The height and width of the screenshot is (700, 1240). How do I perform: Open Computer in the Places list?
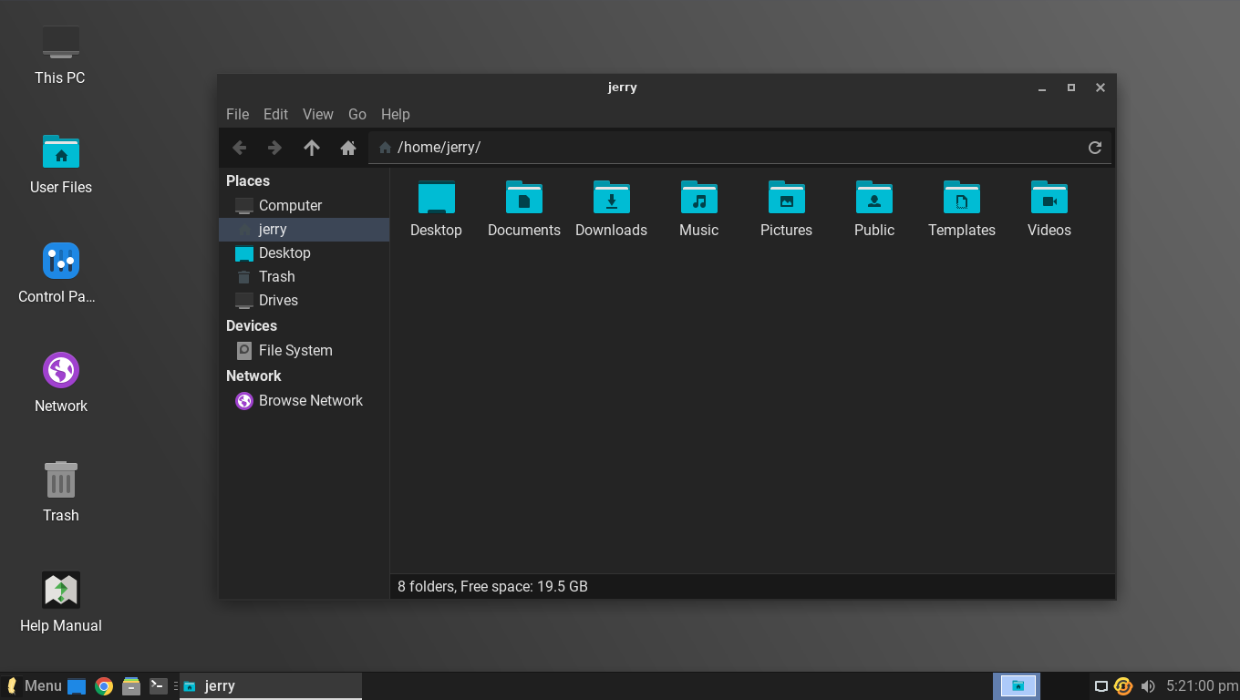coord(291,205)
